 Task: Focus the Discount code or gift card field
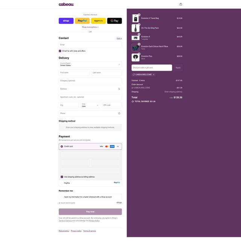(x=152, y=68)
